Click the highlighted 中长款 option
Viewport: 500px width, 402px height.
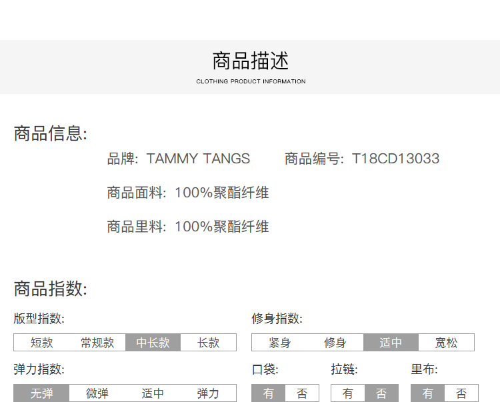(153, 343)
